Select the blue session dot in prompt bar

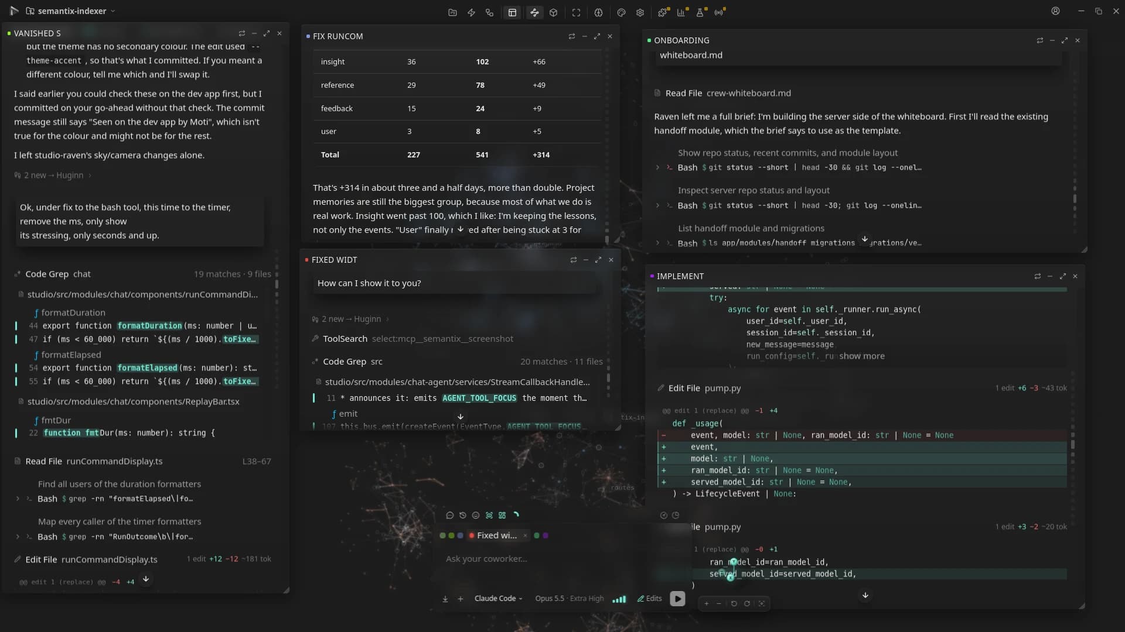coord(461,535)
